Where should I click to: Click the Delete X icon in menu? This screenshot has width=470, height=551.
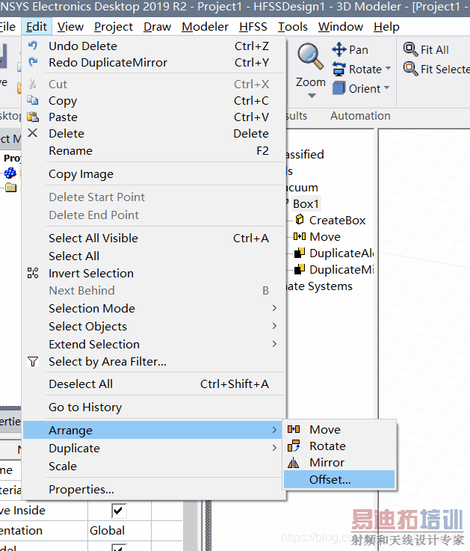33,133
